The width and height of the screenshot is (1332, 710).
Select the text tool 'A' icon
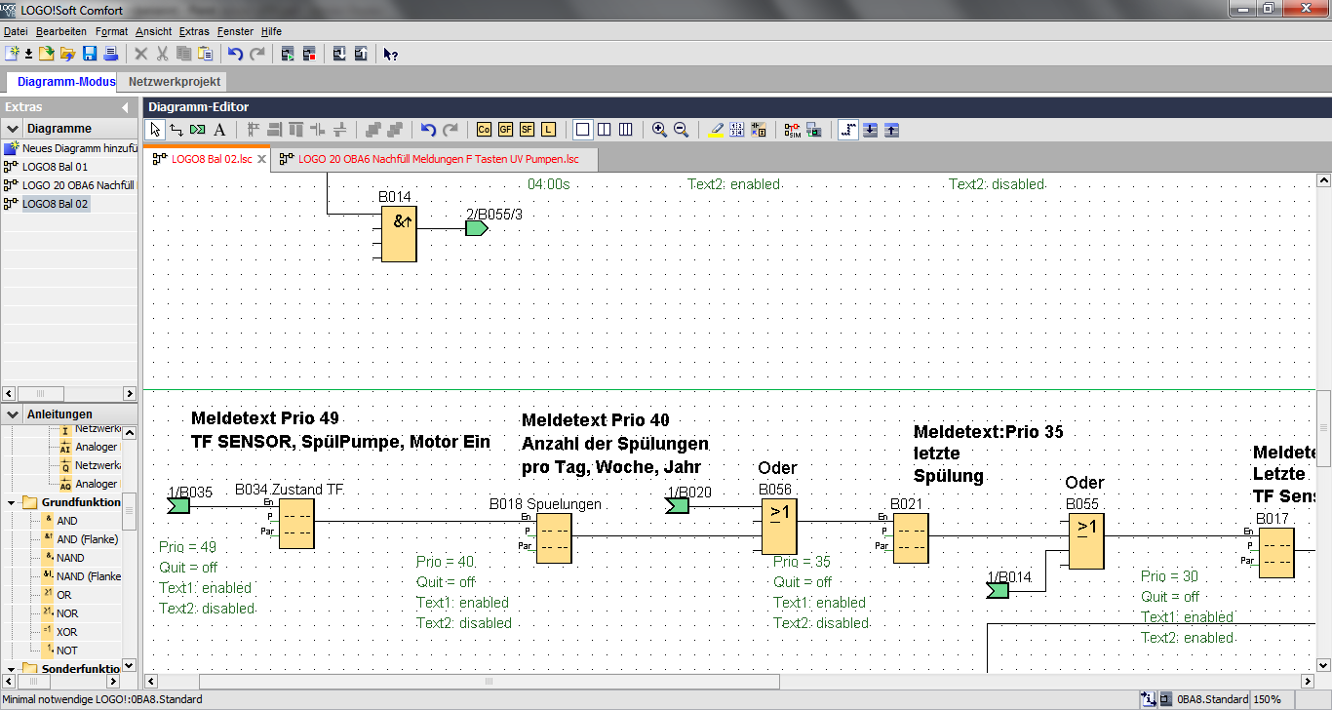(219, 129)
